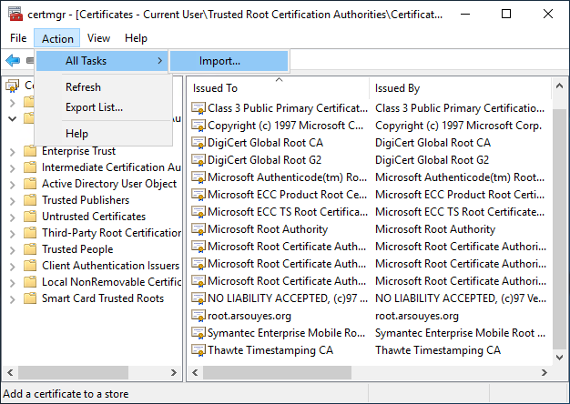Click the list pane horizontal scrollbar thumb

277,372
